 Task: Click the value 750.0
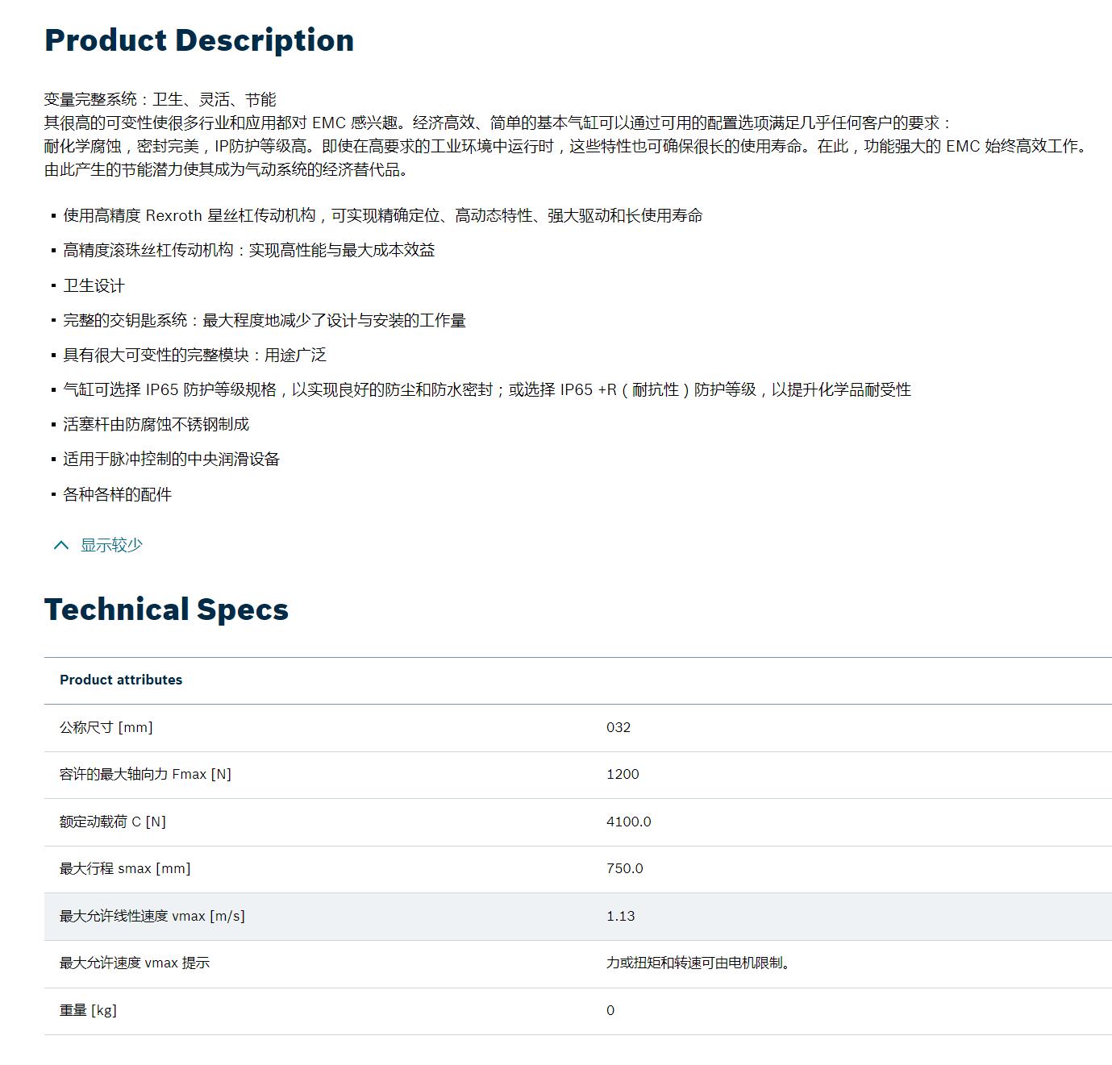pyautogui.click(x=625, y=868)
